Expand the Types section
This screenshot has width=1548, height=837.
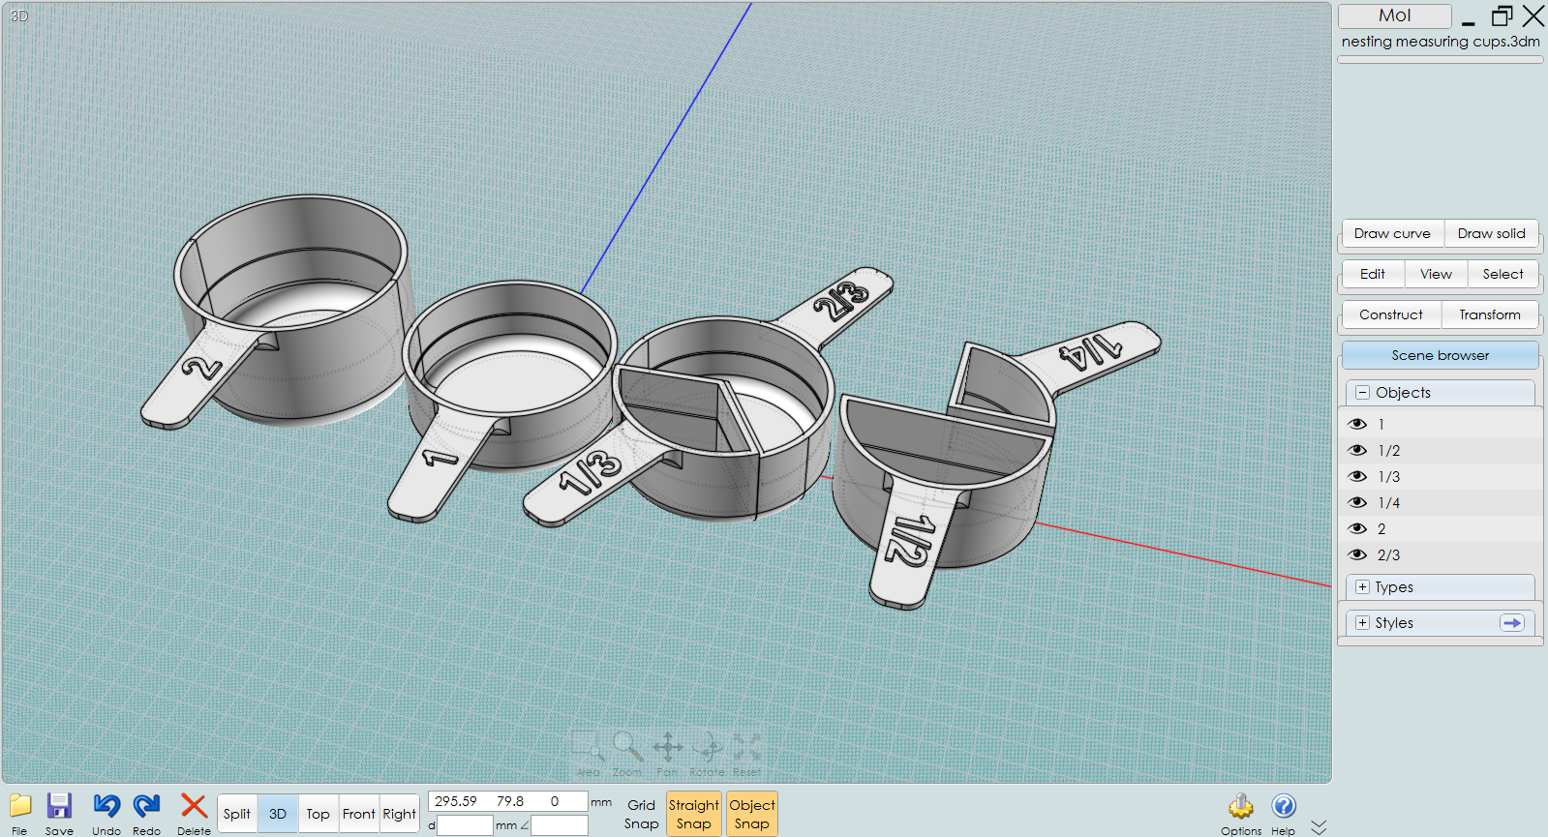1362,587
